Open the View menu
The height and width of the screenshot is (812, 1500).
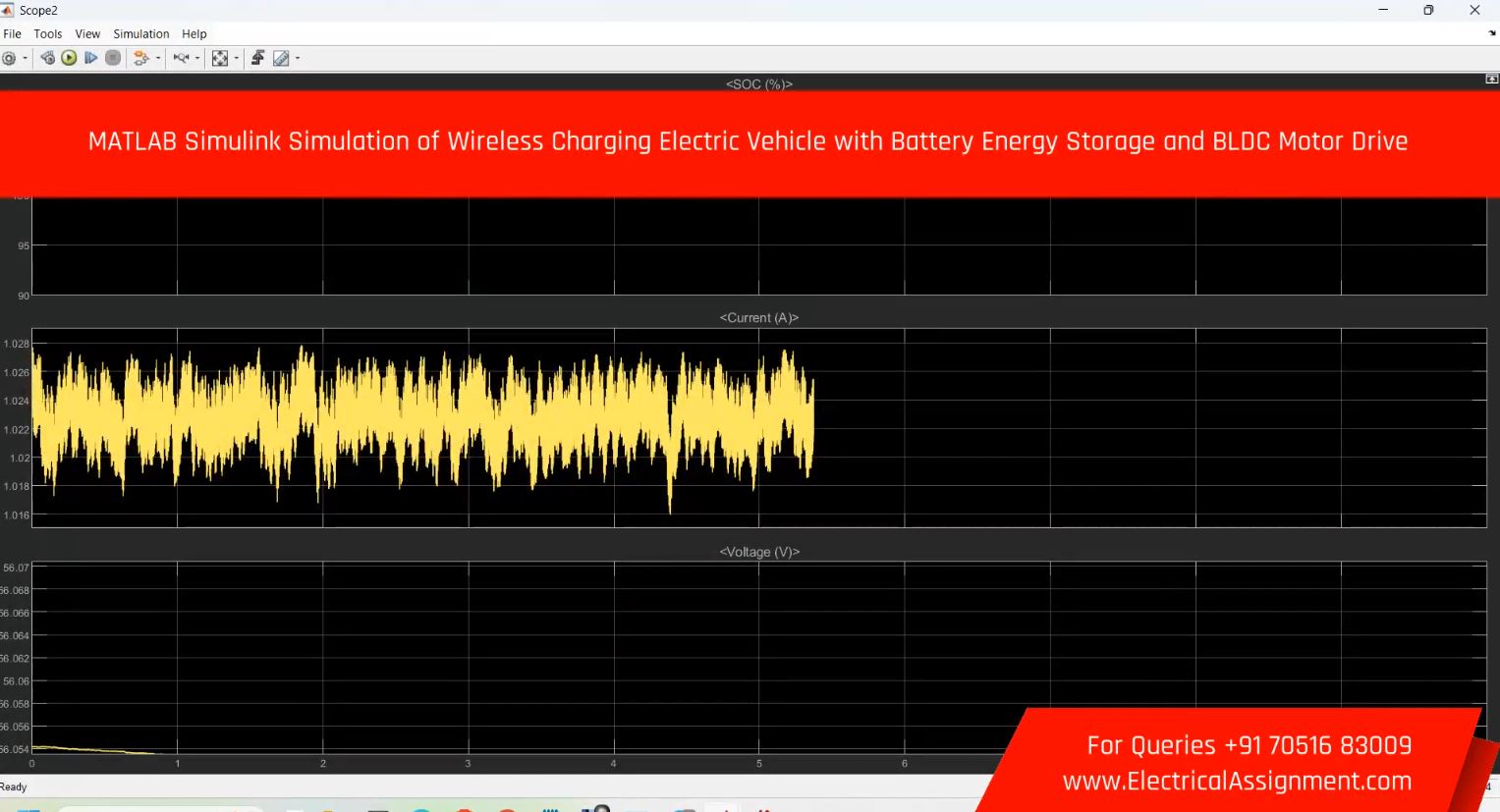(87, 33)
